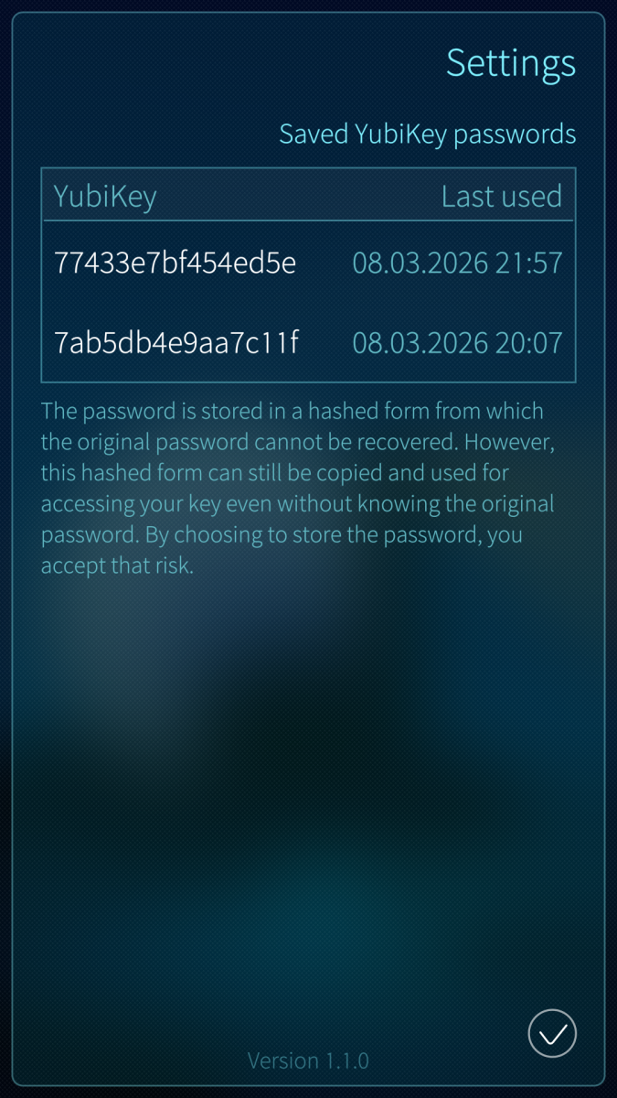
Task: Select the 7ab5db4e9aa7c11f YubiKey entry
Action: tap(308, 342)
